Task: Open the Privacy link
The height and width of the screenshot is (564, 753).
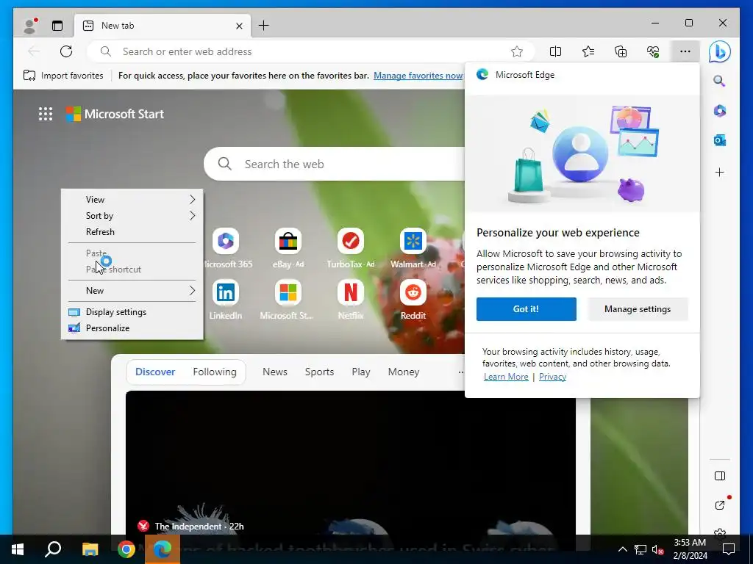Action: pyautogui.click(x=552, y=377)
